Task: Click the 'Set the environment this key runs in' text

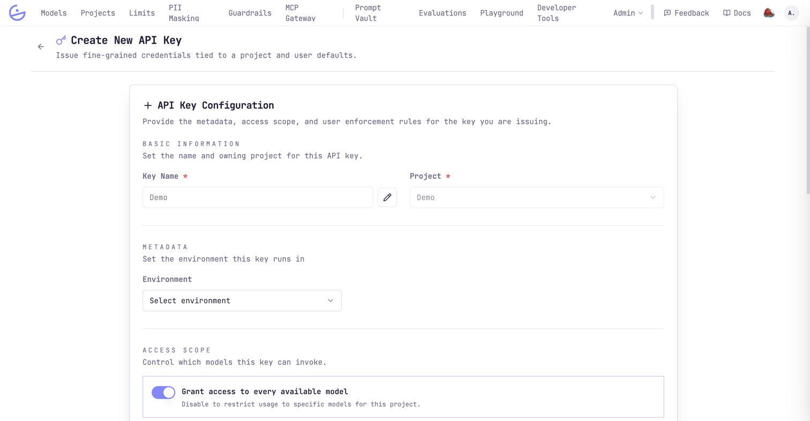Action: 223,259
